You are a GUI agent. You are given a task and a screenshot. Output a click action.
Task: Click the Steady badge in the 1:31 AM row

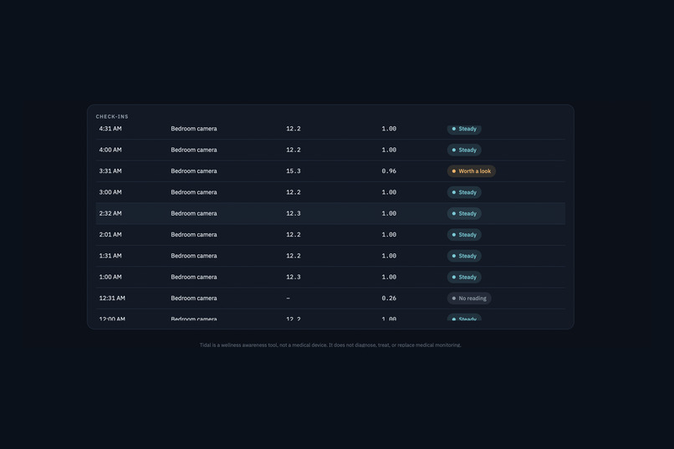pyautogui.click(x=464, y=256)
